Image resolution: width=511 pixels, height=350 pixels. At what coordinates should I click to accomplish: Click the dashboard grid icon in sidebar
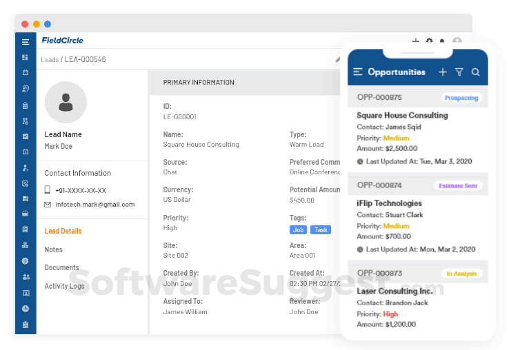coord(26,57)
